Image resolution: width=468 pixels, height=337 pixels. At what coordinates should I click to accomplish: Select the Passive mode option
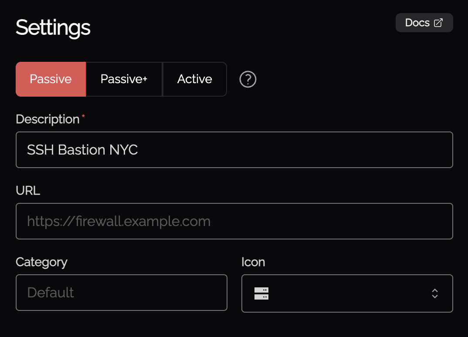(x=51, y=79)
